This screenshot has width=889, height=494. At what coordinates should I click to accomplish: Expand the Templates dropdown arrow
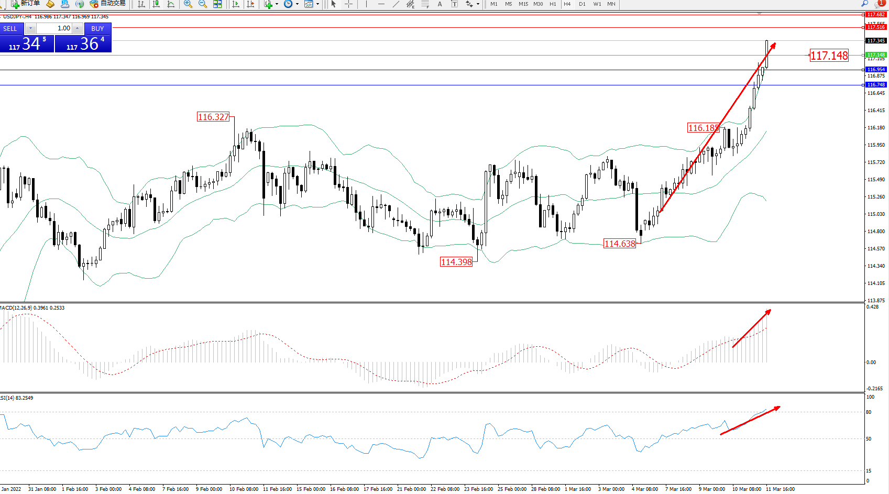click(317, 4)
